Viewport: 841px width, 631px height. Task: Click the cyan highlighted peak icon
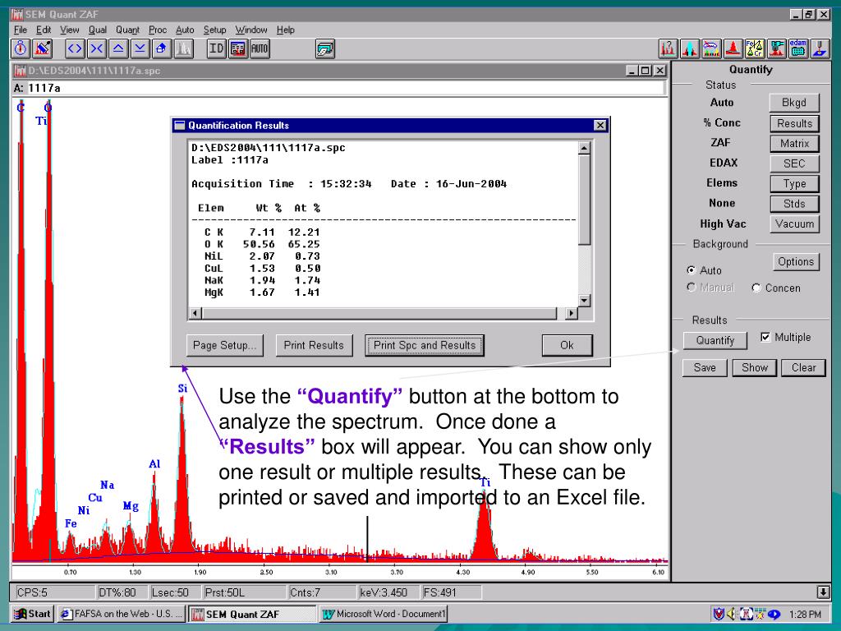point(690,48)
